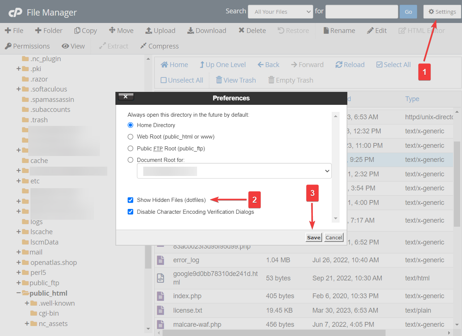Disable Character Encoding Verification Dialogs
Screen dimensions: 462x336
coord(131,212)
